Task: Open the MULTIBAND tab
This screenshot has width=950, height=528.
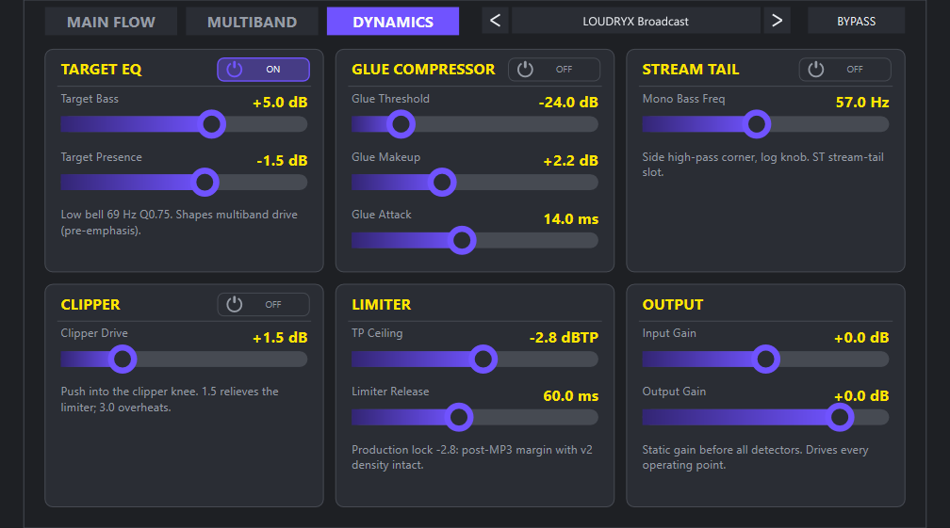Action: [252, 22]
